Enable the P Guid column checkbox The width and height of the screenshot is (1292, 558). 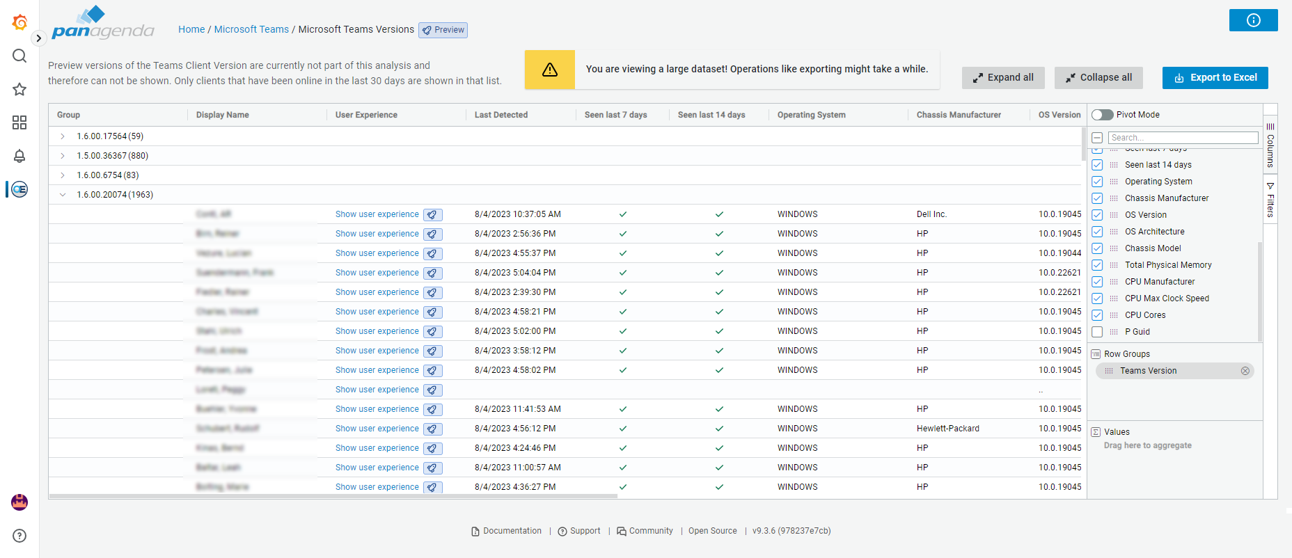(1097, 332)
